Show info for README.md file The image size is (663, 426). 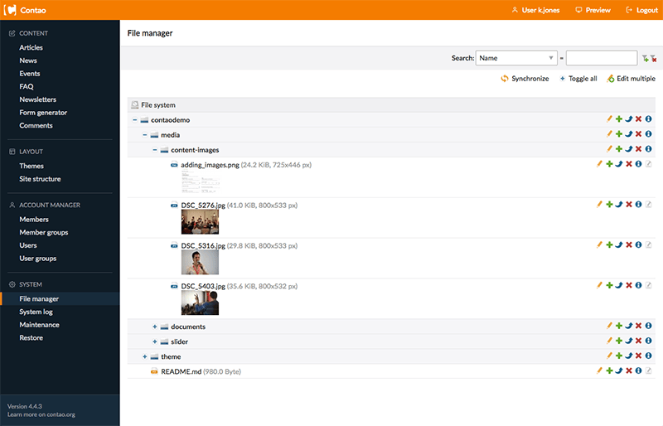point(639,371)
